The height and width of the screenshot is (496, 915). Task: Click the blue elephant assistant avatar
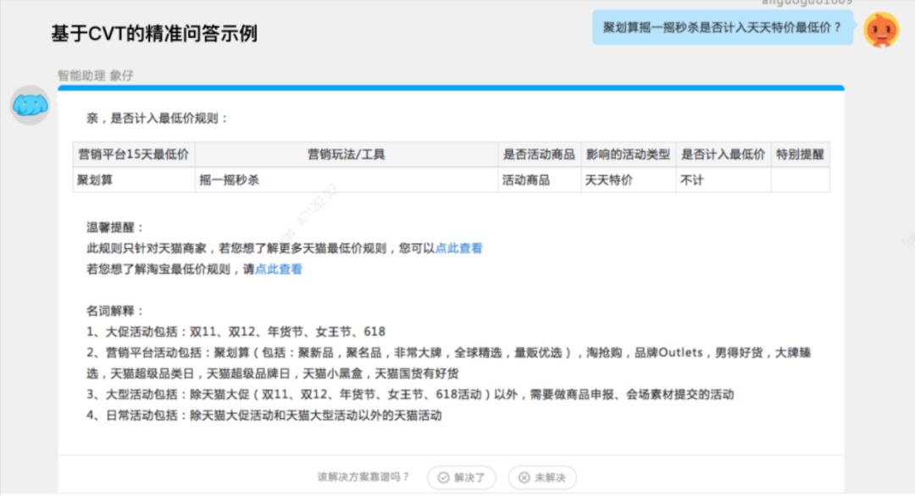point(30,106)
